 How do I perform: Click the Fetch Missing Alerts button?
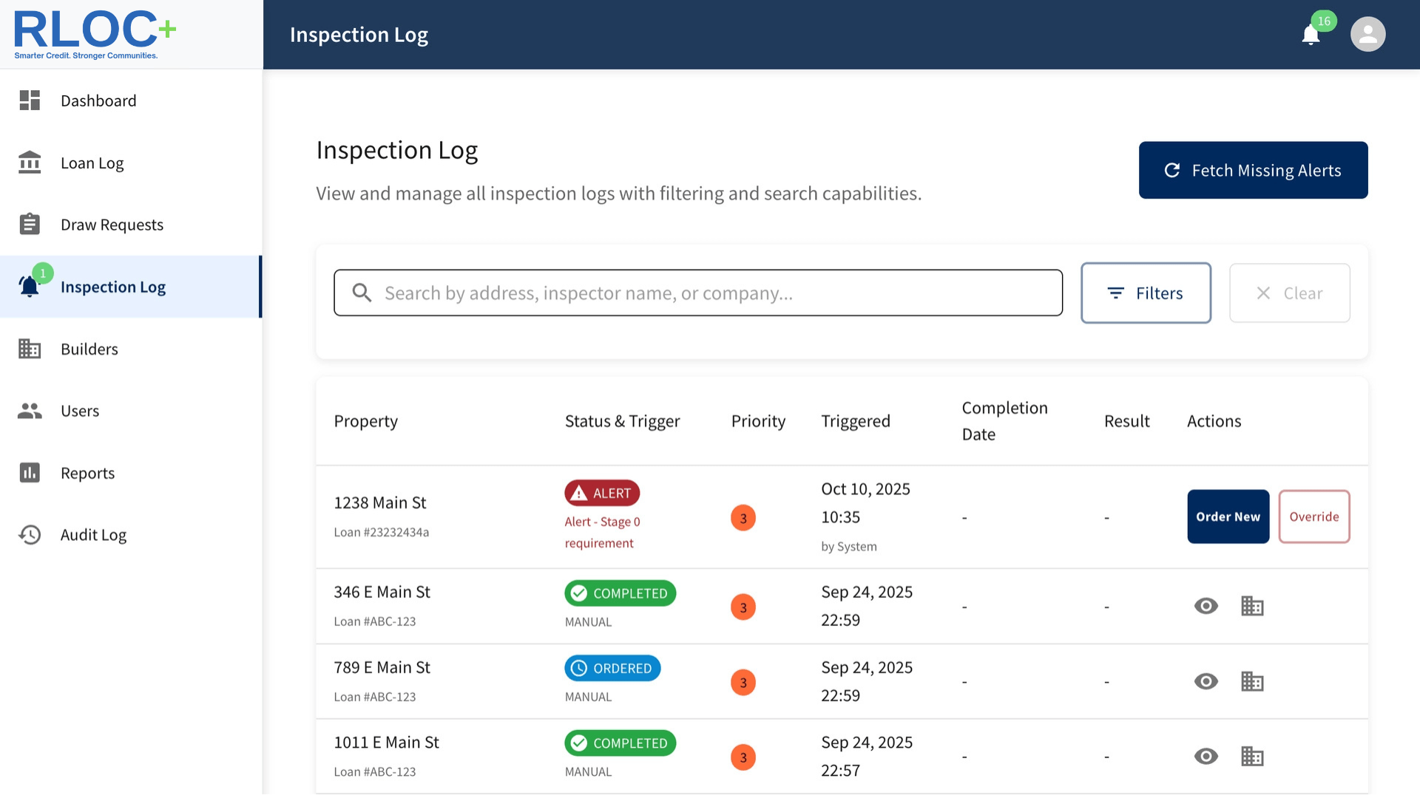(1253, 170)
